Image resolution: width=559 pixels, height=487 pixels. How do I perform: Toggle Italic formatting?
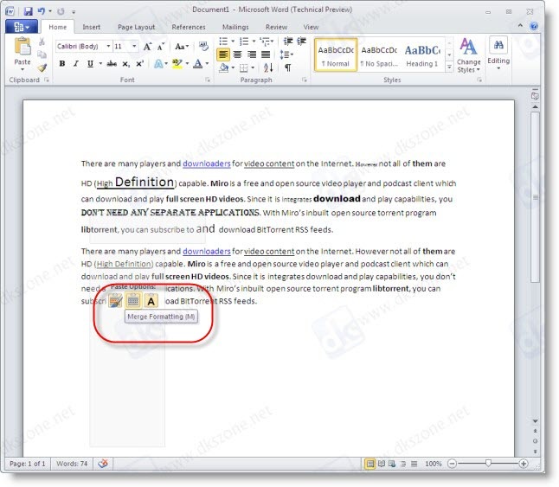[x=75, y=64]
